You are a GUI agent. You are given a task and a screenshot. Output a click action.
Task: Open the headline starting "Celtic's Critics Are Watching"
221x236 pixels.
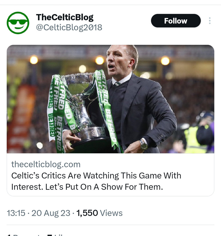96,176
